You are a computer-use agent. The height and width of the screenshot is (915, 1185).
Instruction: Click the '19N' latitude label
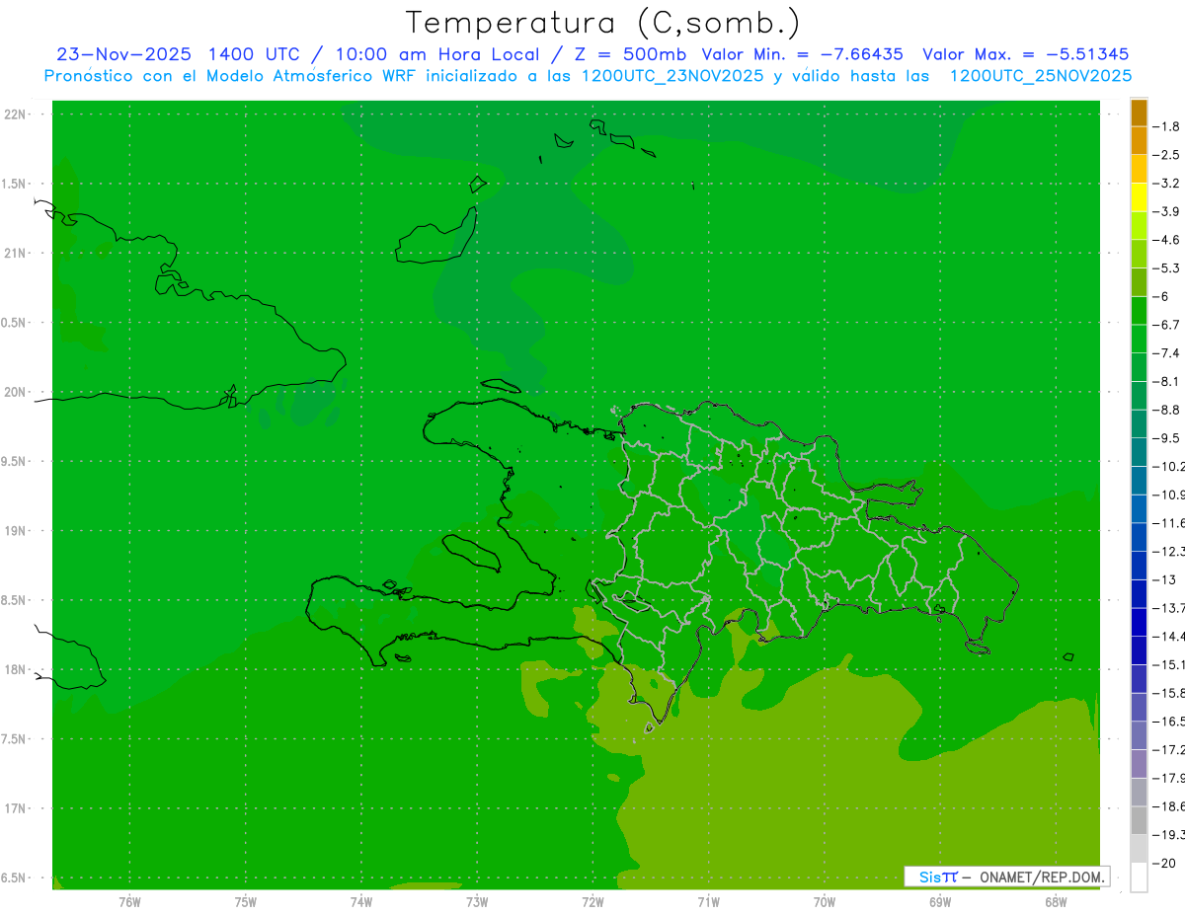15,531
